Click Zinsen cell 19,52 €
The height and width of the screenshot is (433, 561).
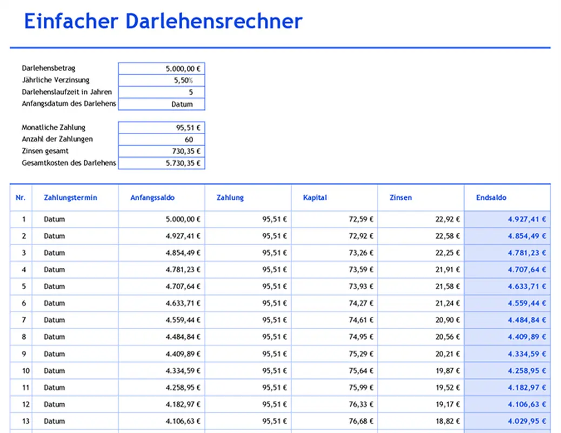tap(420, 388)
